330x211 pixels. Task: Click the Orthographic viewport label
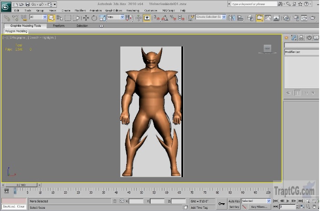[x=18, y=38]
